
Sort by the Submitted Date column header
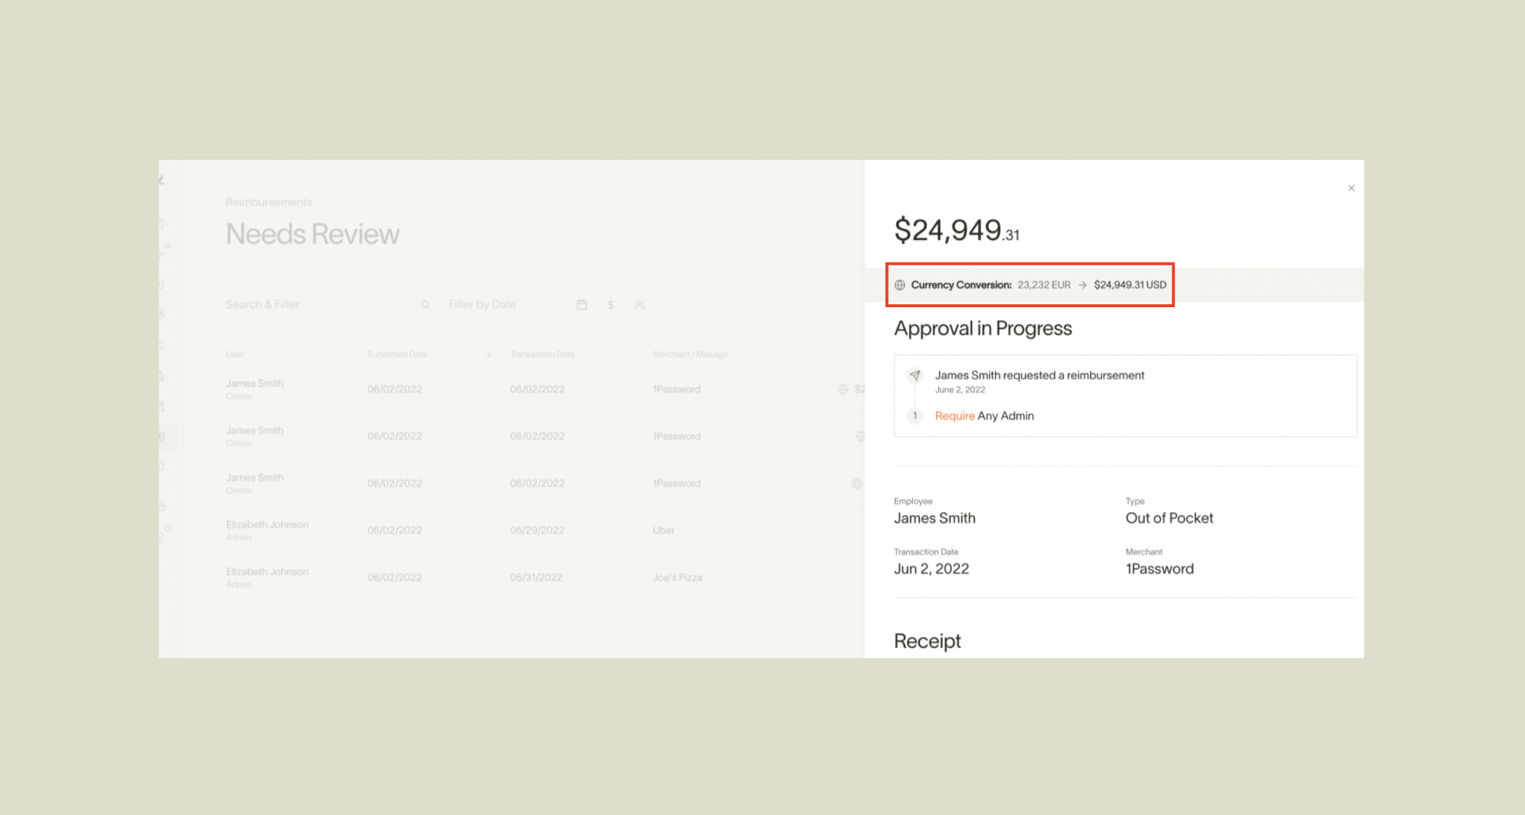point(397,354)
